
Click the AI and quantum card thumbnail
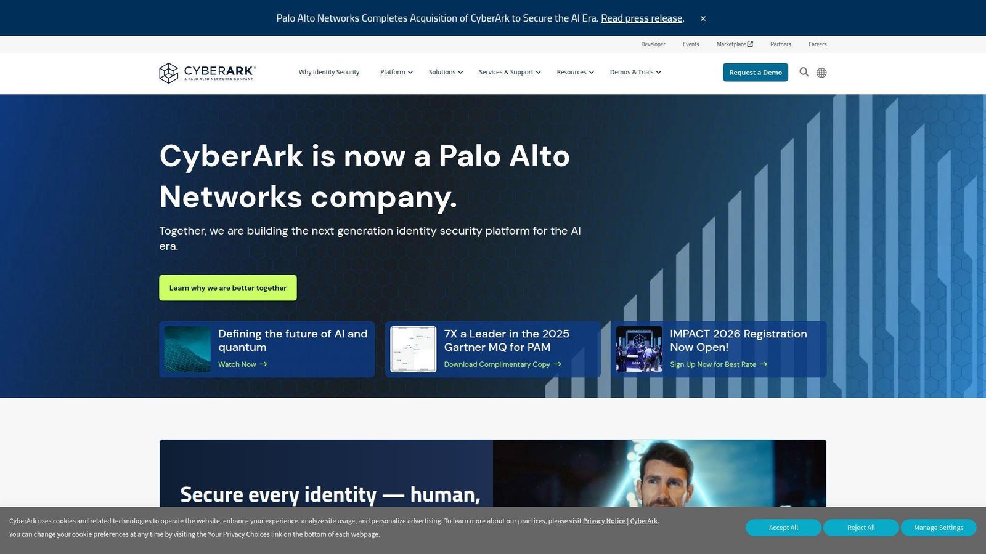pyautogui.click(x=187, y=349)
